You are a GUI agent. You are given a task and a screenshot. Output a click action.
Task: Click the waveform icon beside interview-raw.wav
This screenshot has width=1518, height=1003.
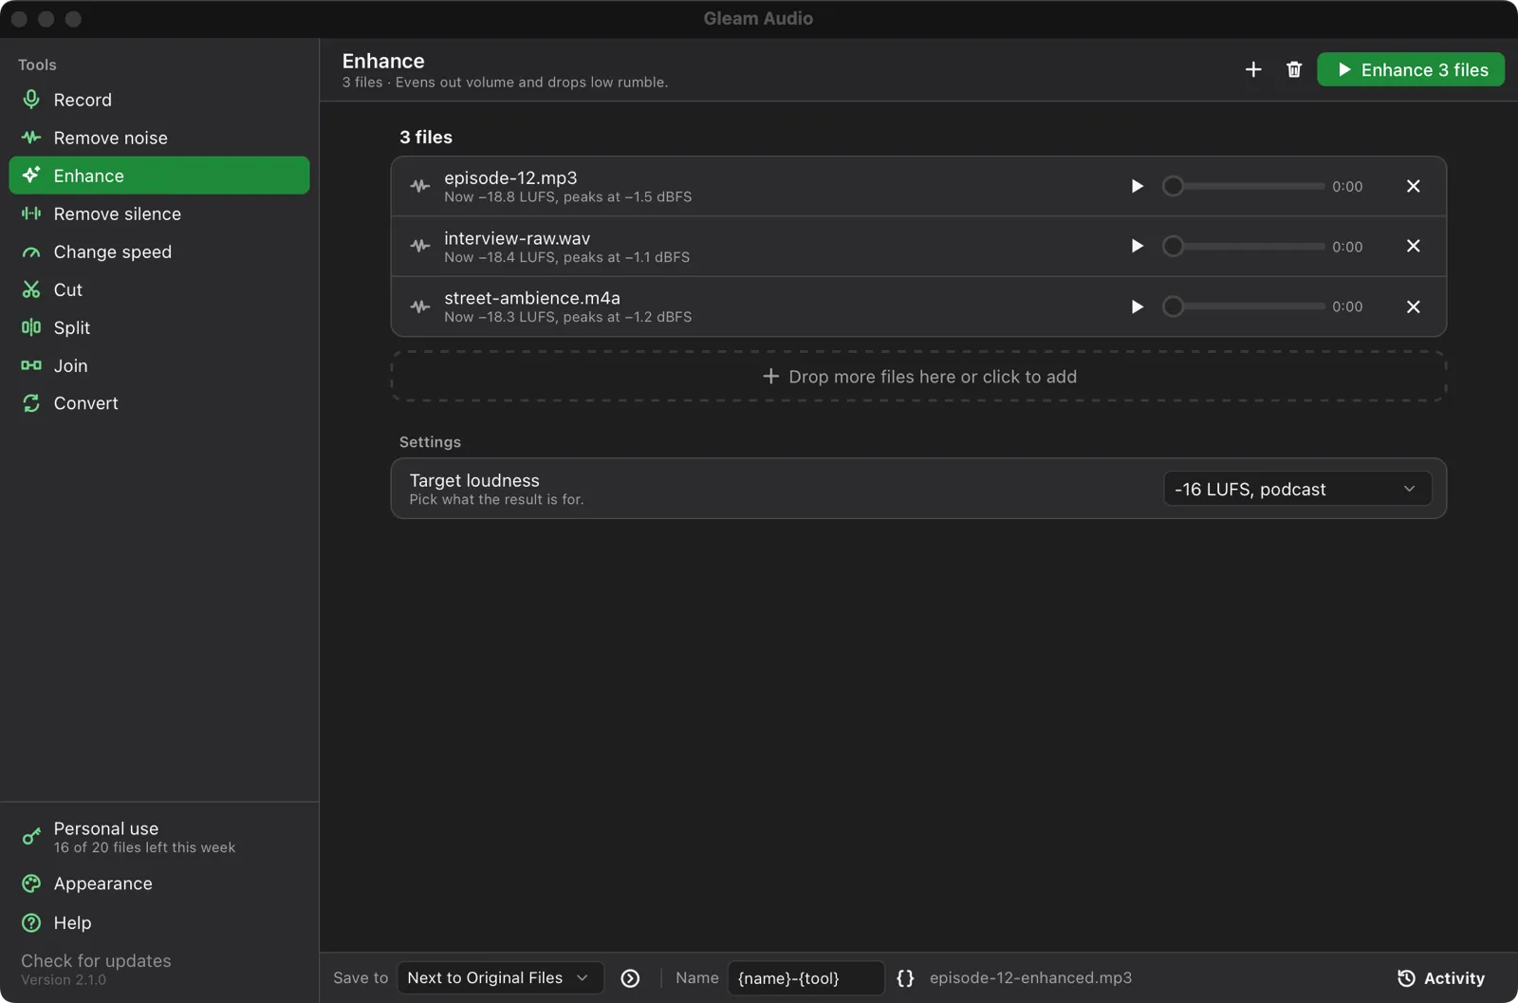tap(420, 246)
